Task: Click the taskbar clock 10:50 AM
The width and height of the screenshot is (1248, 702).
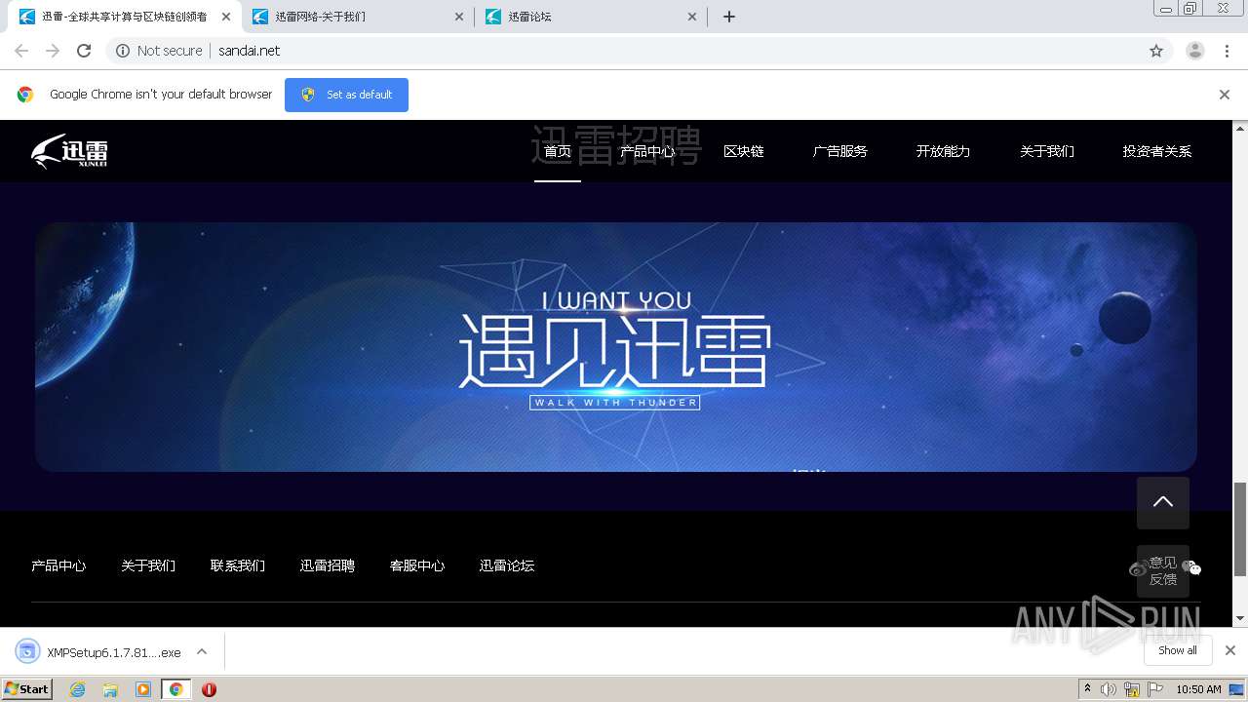Action: 1198,689
